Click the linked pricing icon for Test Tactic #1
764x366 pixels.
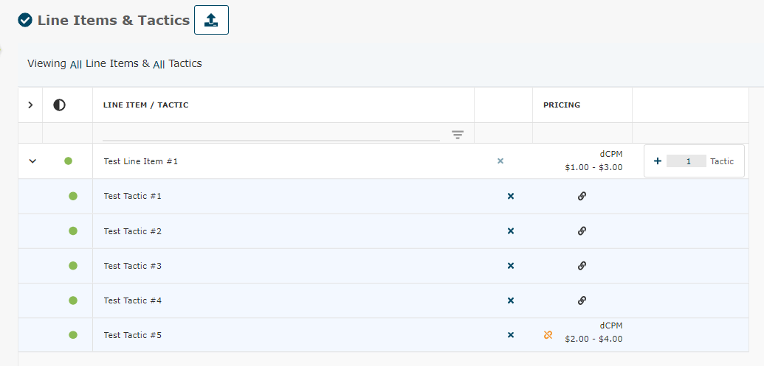click(x=582, y=196)
